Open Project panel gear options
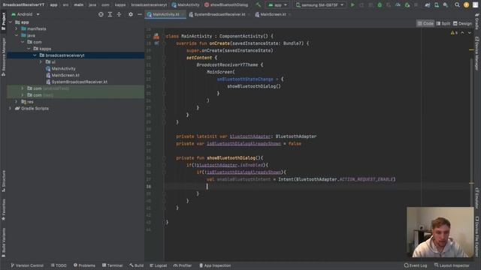 (x=131, y=14)
